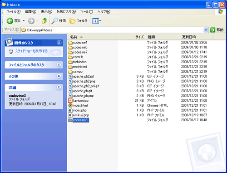
Task: Click the date 2009/01/12 17:41
Action: (x=194, y=52)
